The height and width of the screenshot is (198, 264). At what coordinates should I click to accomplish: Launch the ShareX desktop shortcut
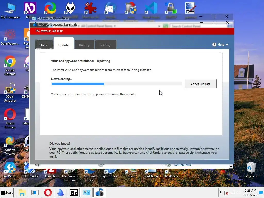50,8
